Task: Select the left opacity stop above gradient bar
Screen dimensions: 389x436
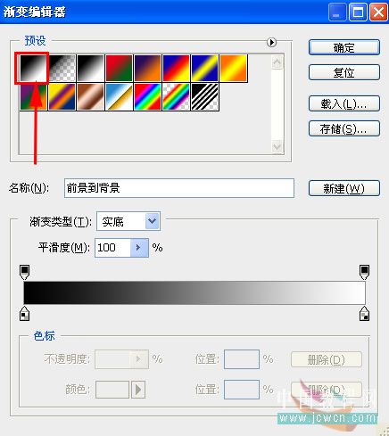Action: 24,272
